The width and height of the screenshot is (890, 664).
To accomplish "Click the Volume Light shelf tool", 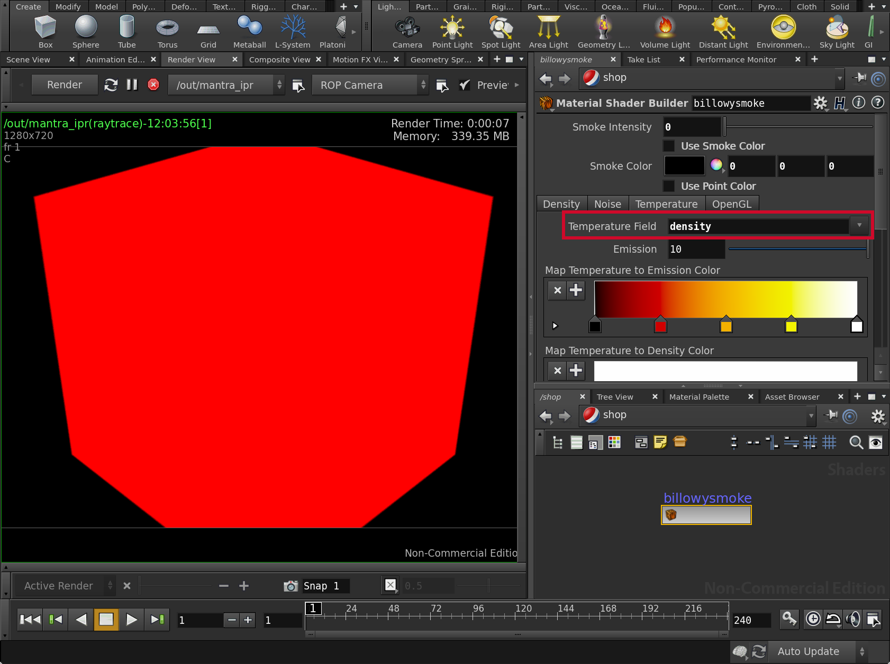I will coord(665,32).
